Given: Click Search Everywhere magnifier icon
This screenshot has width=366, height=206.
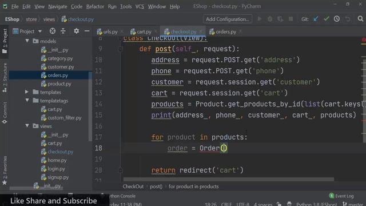Looking at the screenshot, I should pyautogui.click(x=360, y=19).
